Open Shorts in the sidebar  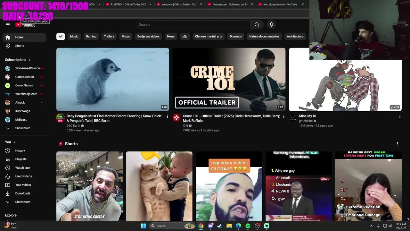pyautogui.click(x=24, y=46)
